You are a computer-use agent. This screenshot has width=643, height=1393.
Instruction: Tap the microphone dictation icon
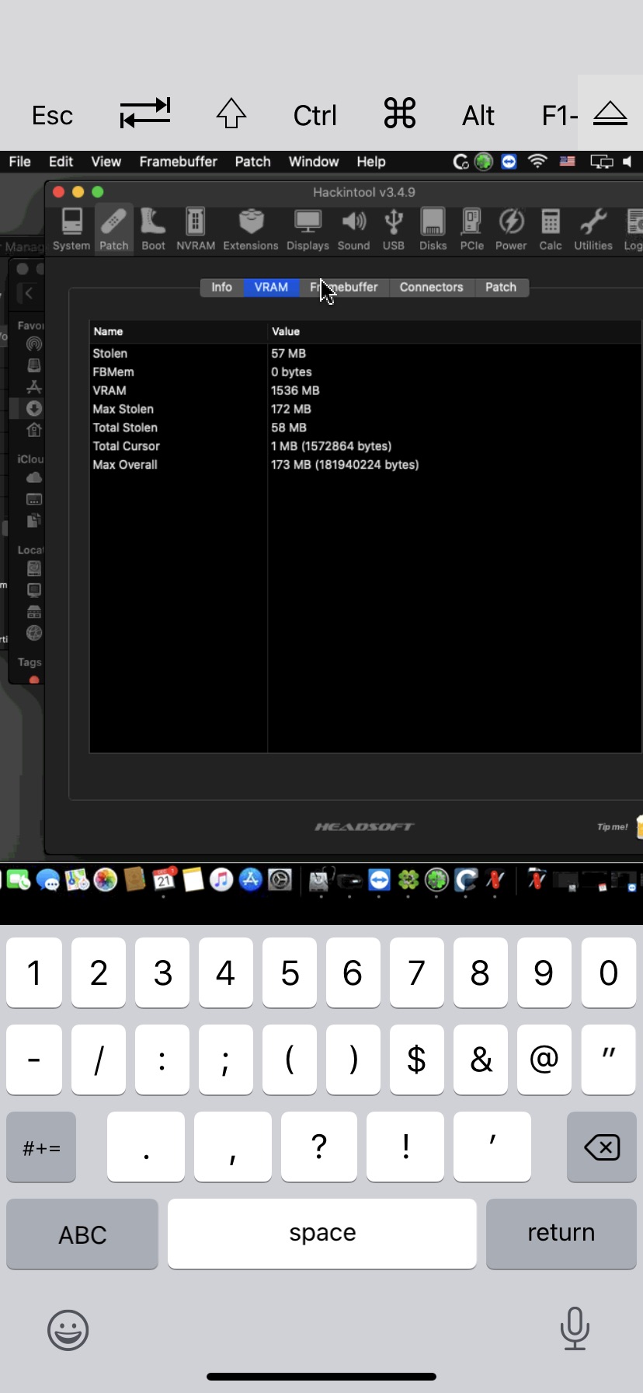coord(575,1328)
